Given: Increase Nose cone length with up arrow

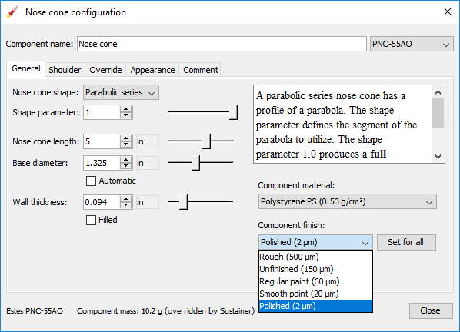Looking at the screenshot, I should click(x=126, y=138).
